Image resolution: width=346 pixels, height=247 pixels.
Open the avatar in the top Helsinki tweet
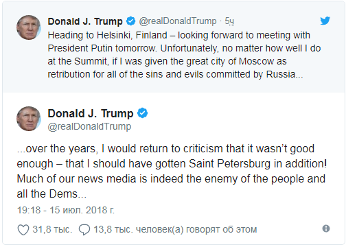(x=29, y=27)
